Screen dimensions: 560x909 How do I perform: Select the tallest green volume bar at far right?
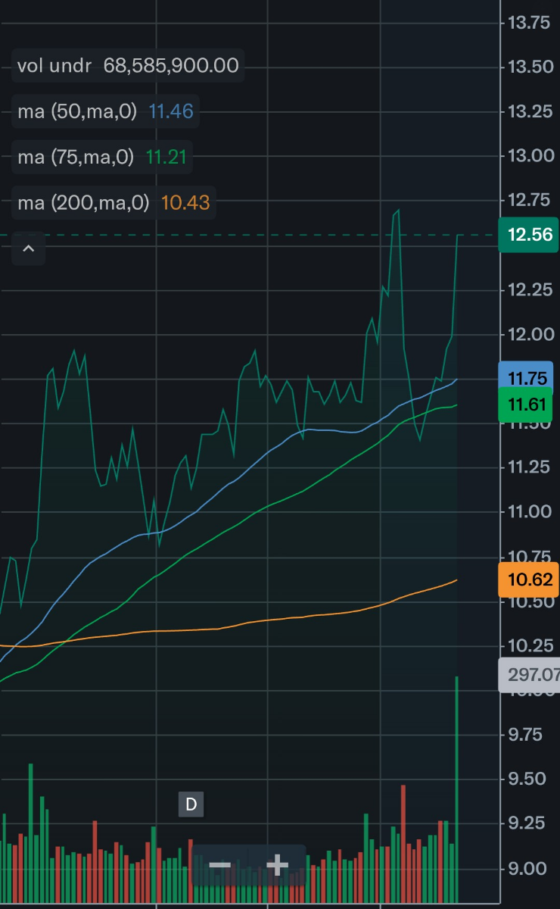click(x=457, y=788)
